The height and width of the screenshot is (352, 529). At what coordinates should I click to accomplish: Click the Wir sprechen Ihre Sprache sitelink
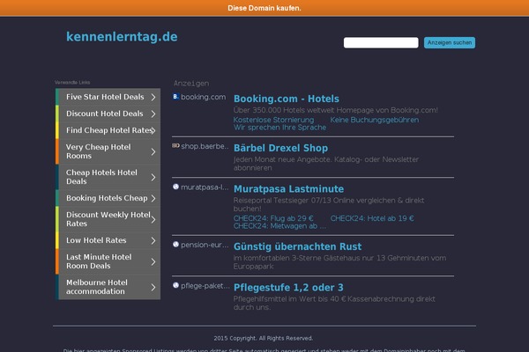[x=279, y=128]
